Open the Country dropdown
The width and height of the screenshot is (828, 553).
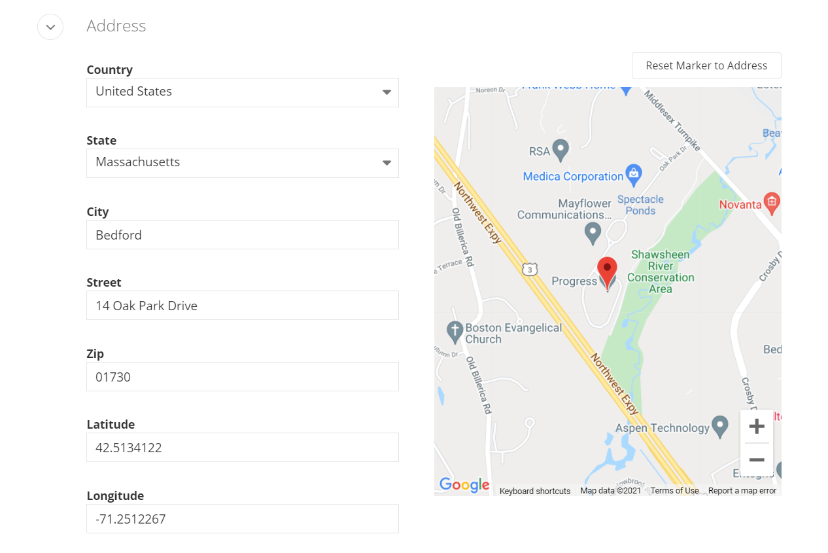click(243, 92)
